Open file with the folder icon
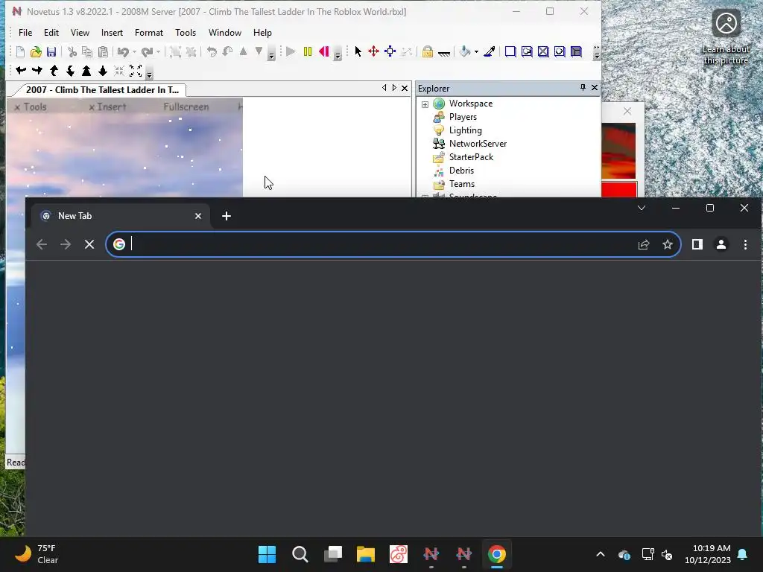The image size is (763, 572). pos(36,51)
